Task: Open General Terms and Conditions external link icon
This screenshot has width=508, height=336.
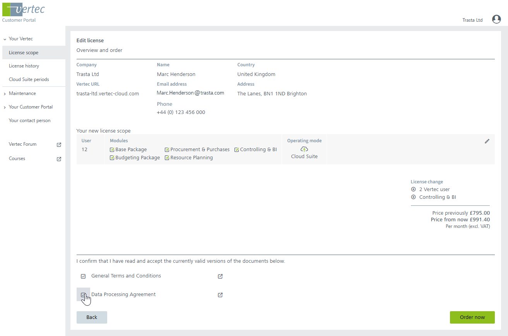Action: pos(220,276)
